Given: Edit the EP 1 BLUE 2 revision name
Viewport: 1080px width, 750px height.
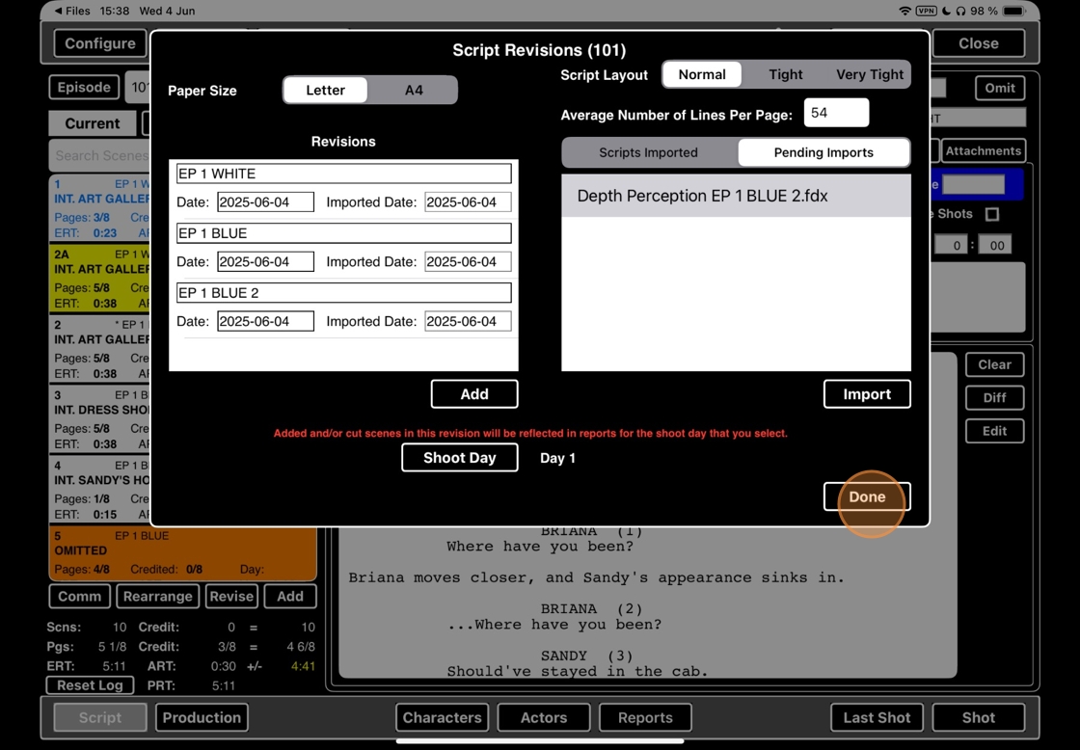Looking at the screenshot, I should click(x=343, y=293).
